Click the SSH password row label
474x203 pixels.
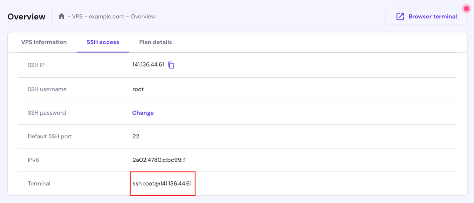coord(47,113)
